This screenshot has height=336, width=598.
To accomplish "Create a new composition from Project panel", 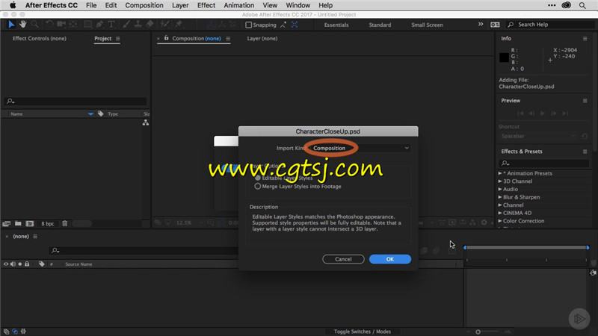I will pos(30,223).
